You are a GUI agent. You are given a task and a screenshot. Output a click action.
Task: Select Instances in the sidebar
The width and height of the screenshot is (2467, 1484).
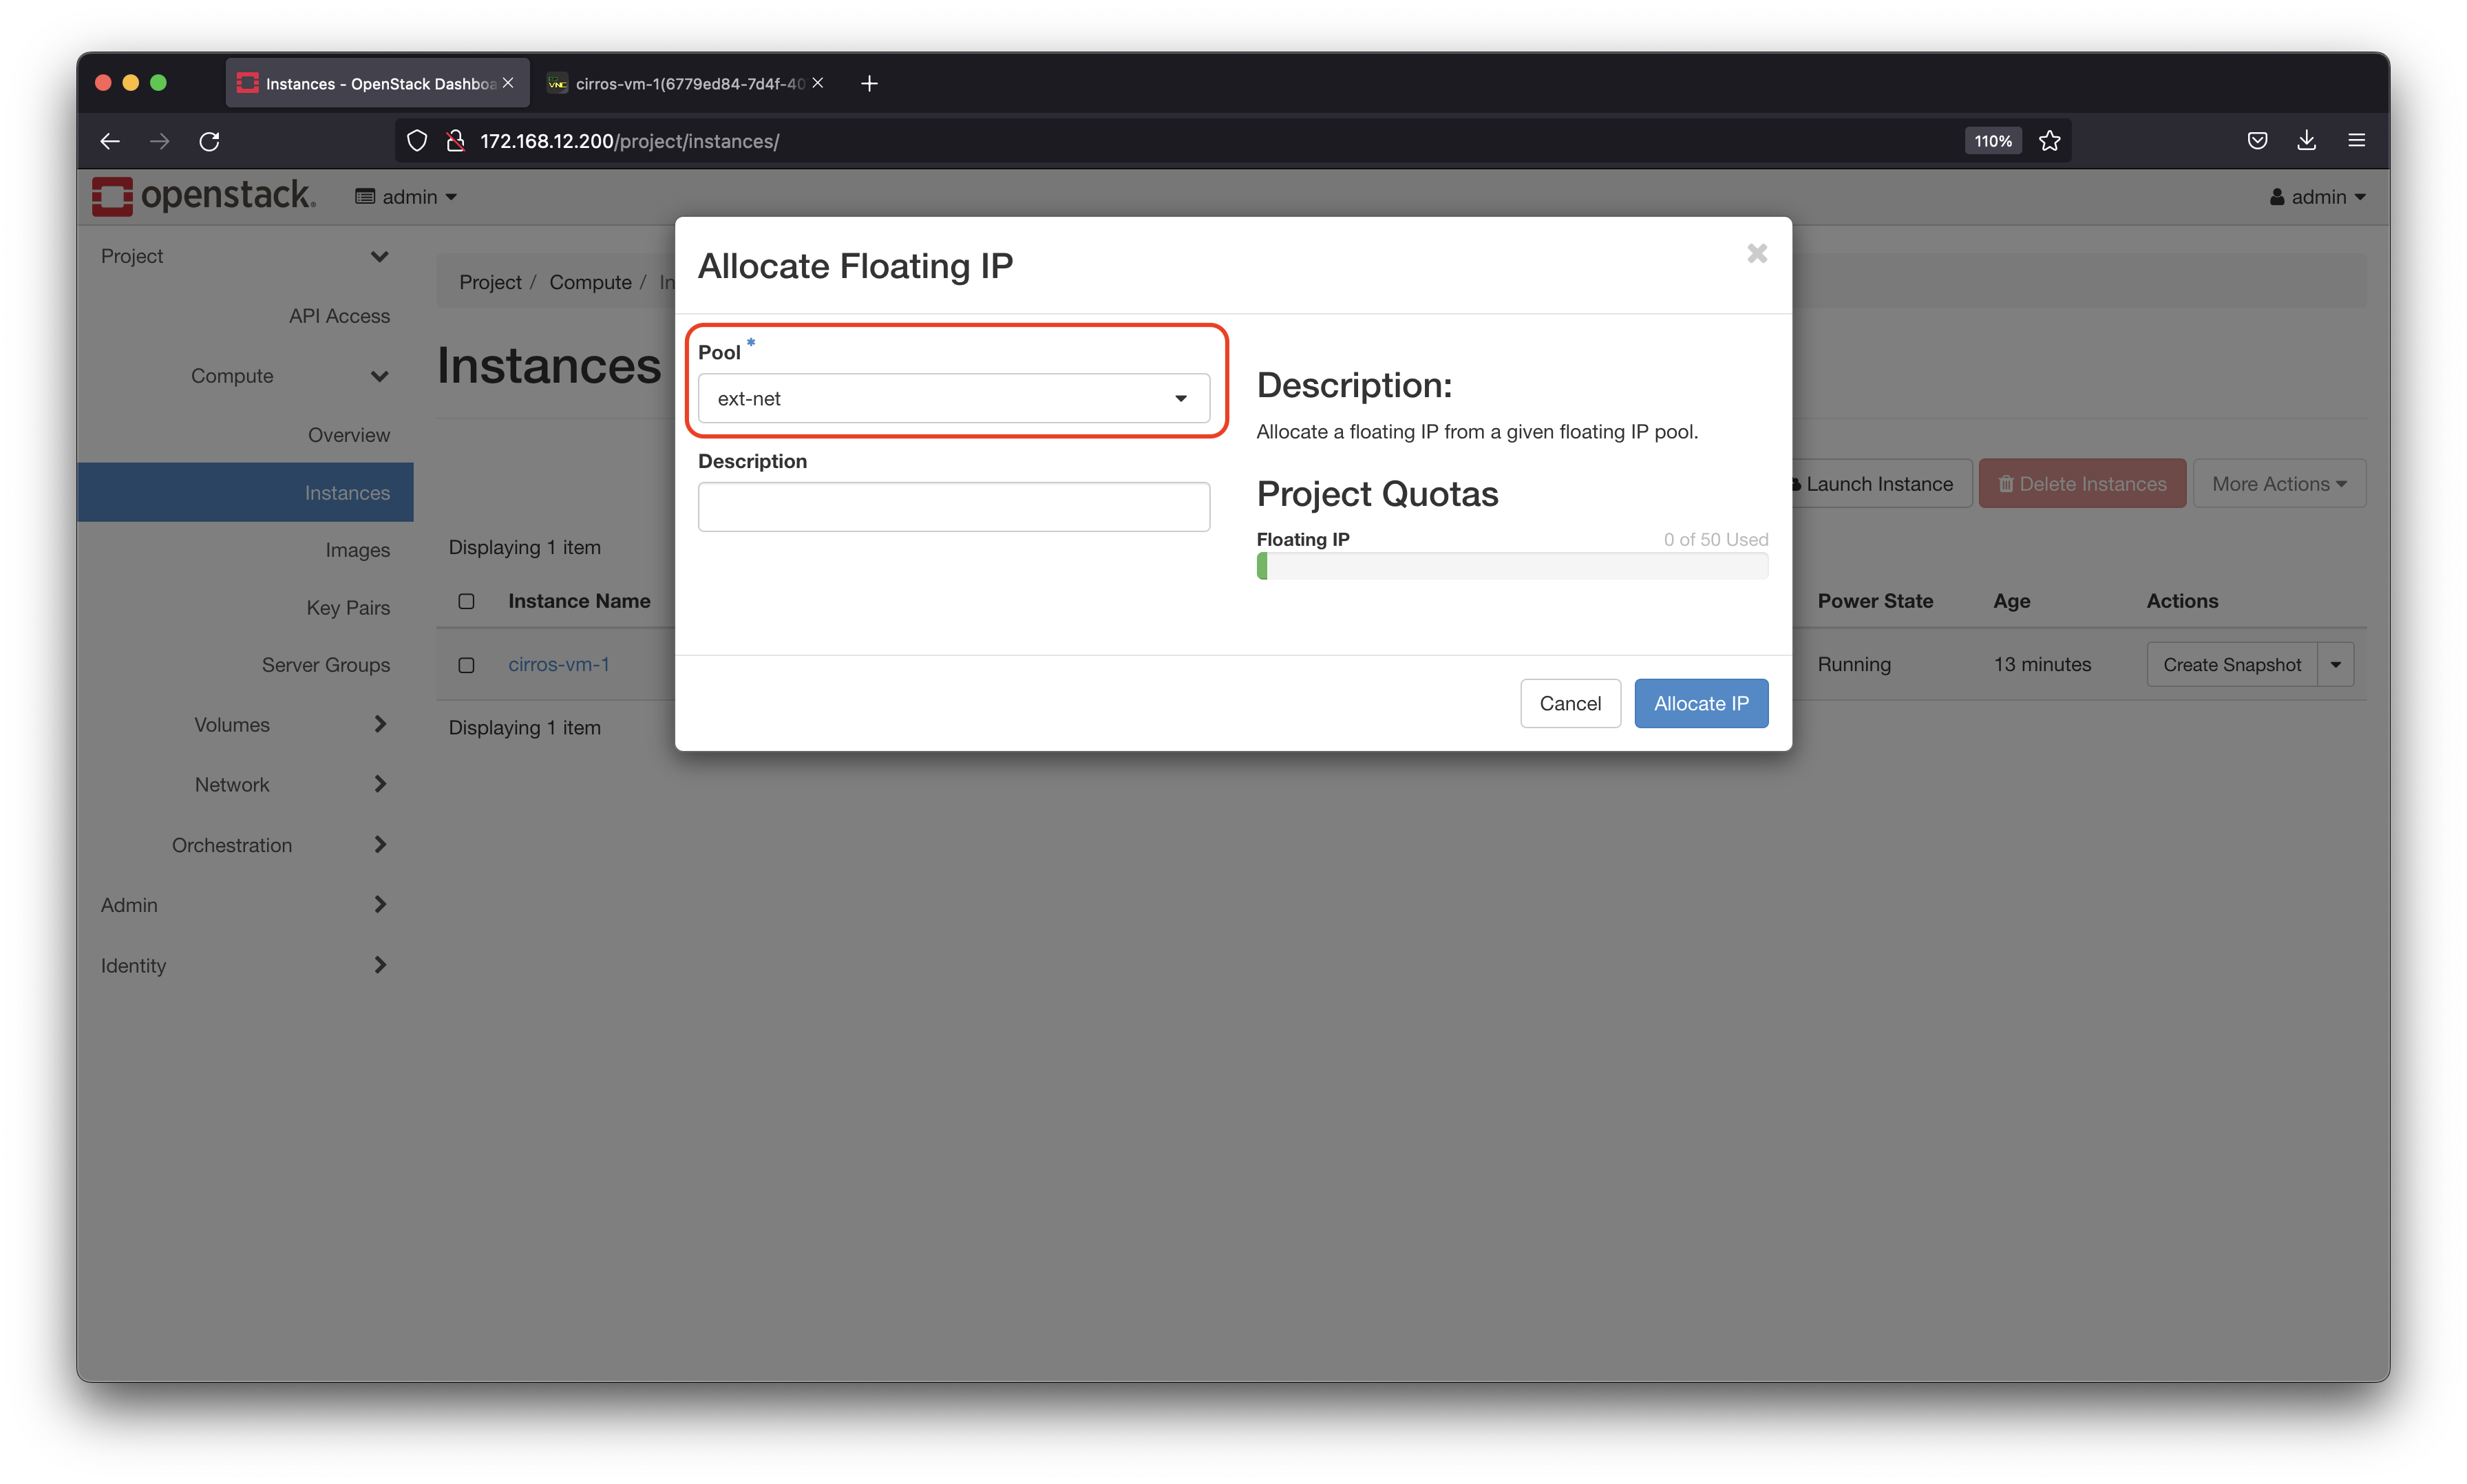[245, 492]
